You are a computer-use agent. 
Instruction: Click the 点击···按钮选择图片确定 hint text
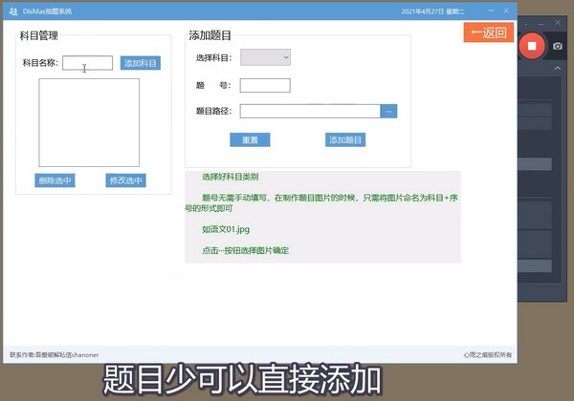click(245, 250)
